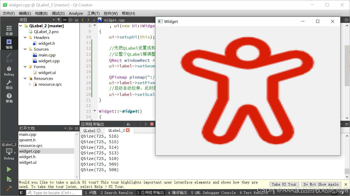Screen dimensions: 350x196
Task: Split the projects panel
Action: tap(71, 20)
